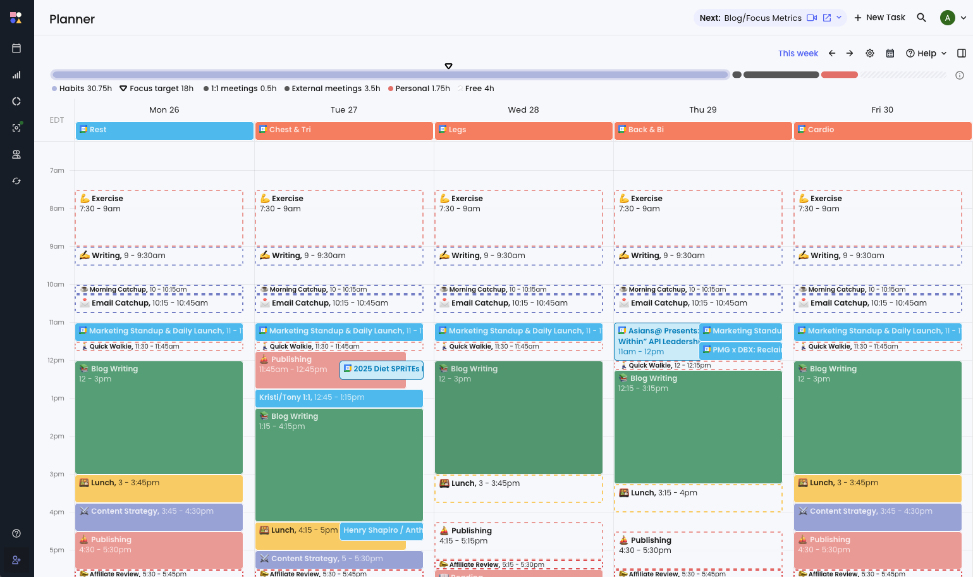This screenshot has height=577, width=973.
Task: Toggle the right side panel
Action: click(x=962, y=53)
